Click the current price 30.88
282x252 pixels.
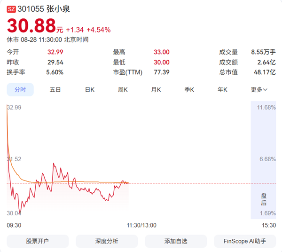point(31,25)
